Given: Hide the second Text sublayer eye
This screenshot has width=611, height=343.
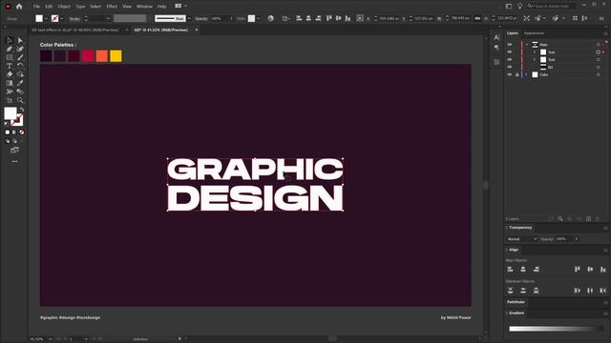Looking at the screenshot, I should pyautogui.click(x=509, y=59).
